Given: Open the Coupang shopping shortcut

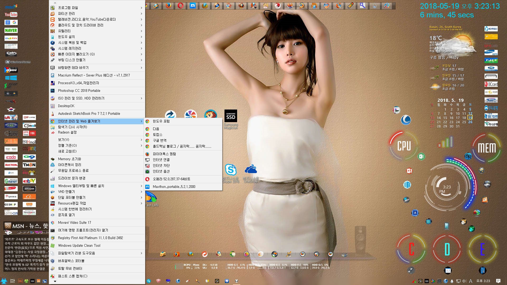Looking at the screenshot, I should 29,149.
